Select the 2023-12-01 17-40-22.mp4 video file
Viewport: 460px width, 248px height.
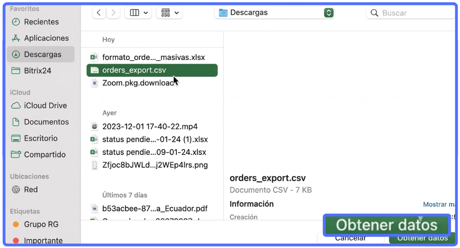(x=149, y=127)
